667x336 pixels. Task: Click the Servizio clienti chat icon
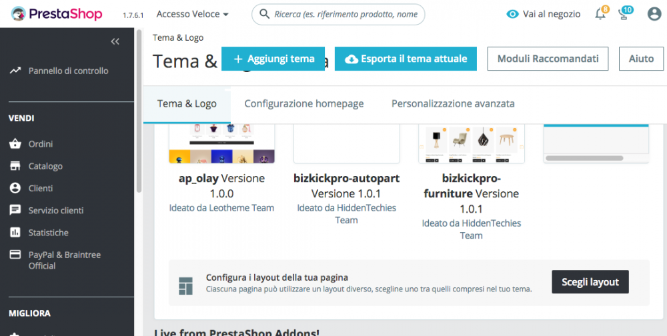(15, 210)
